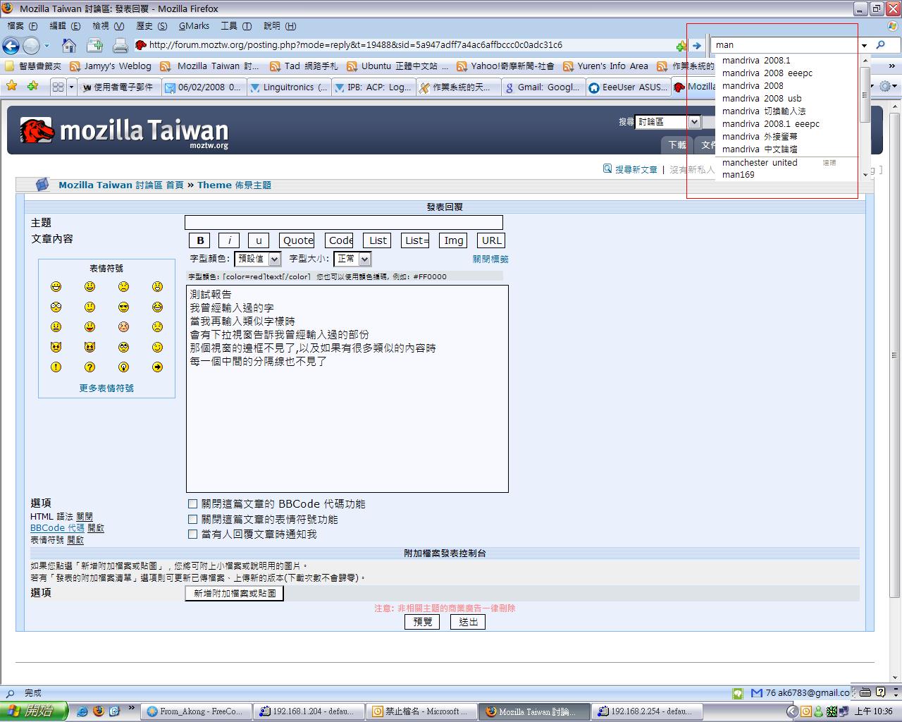Click the yellow bookmark star icon

[11, 87]
